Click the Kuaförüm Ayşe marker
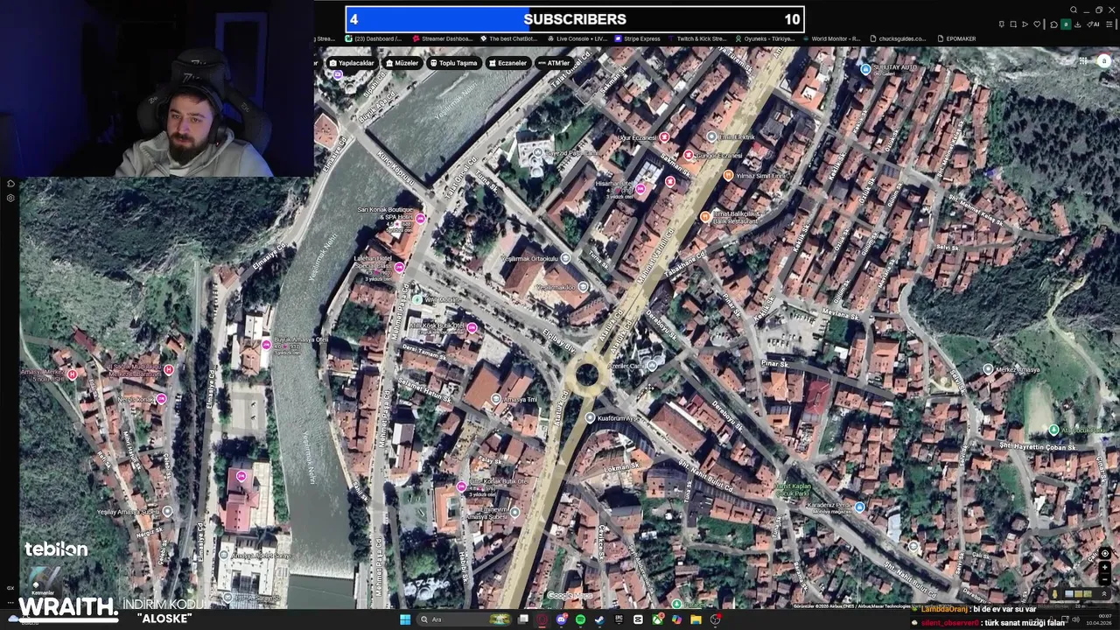The height and width of the screenshot is (630, 1120). (590, 418)
